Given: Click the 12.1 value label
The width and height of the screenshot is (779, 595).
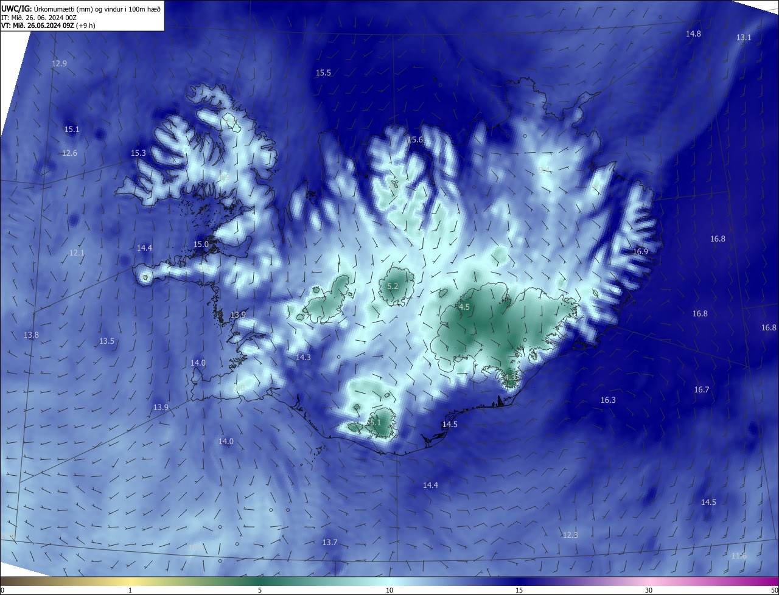Looking at the screenshot, I should click(77, 253).
